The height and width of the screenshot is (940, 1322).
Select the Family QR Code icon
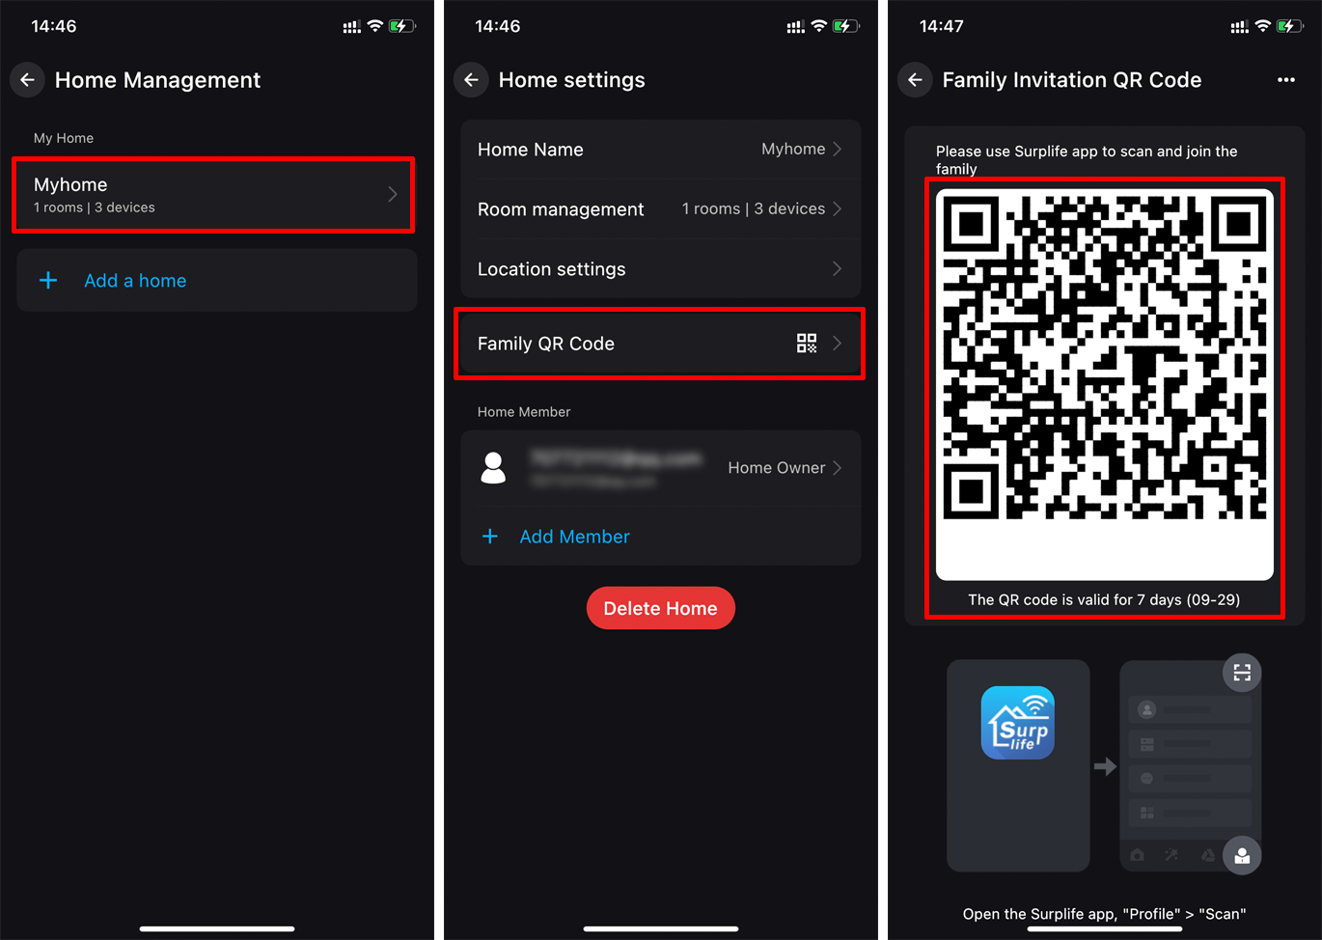tap(807, 343)
